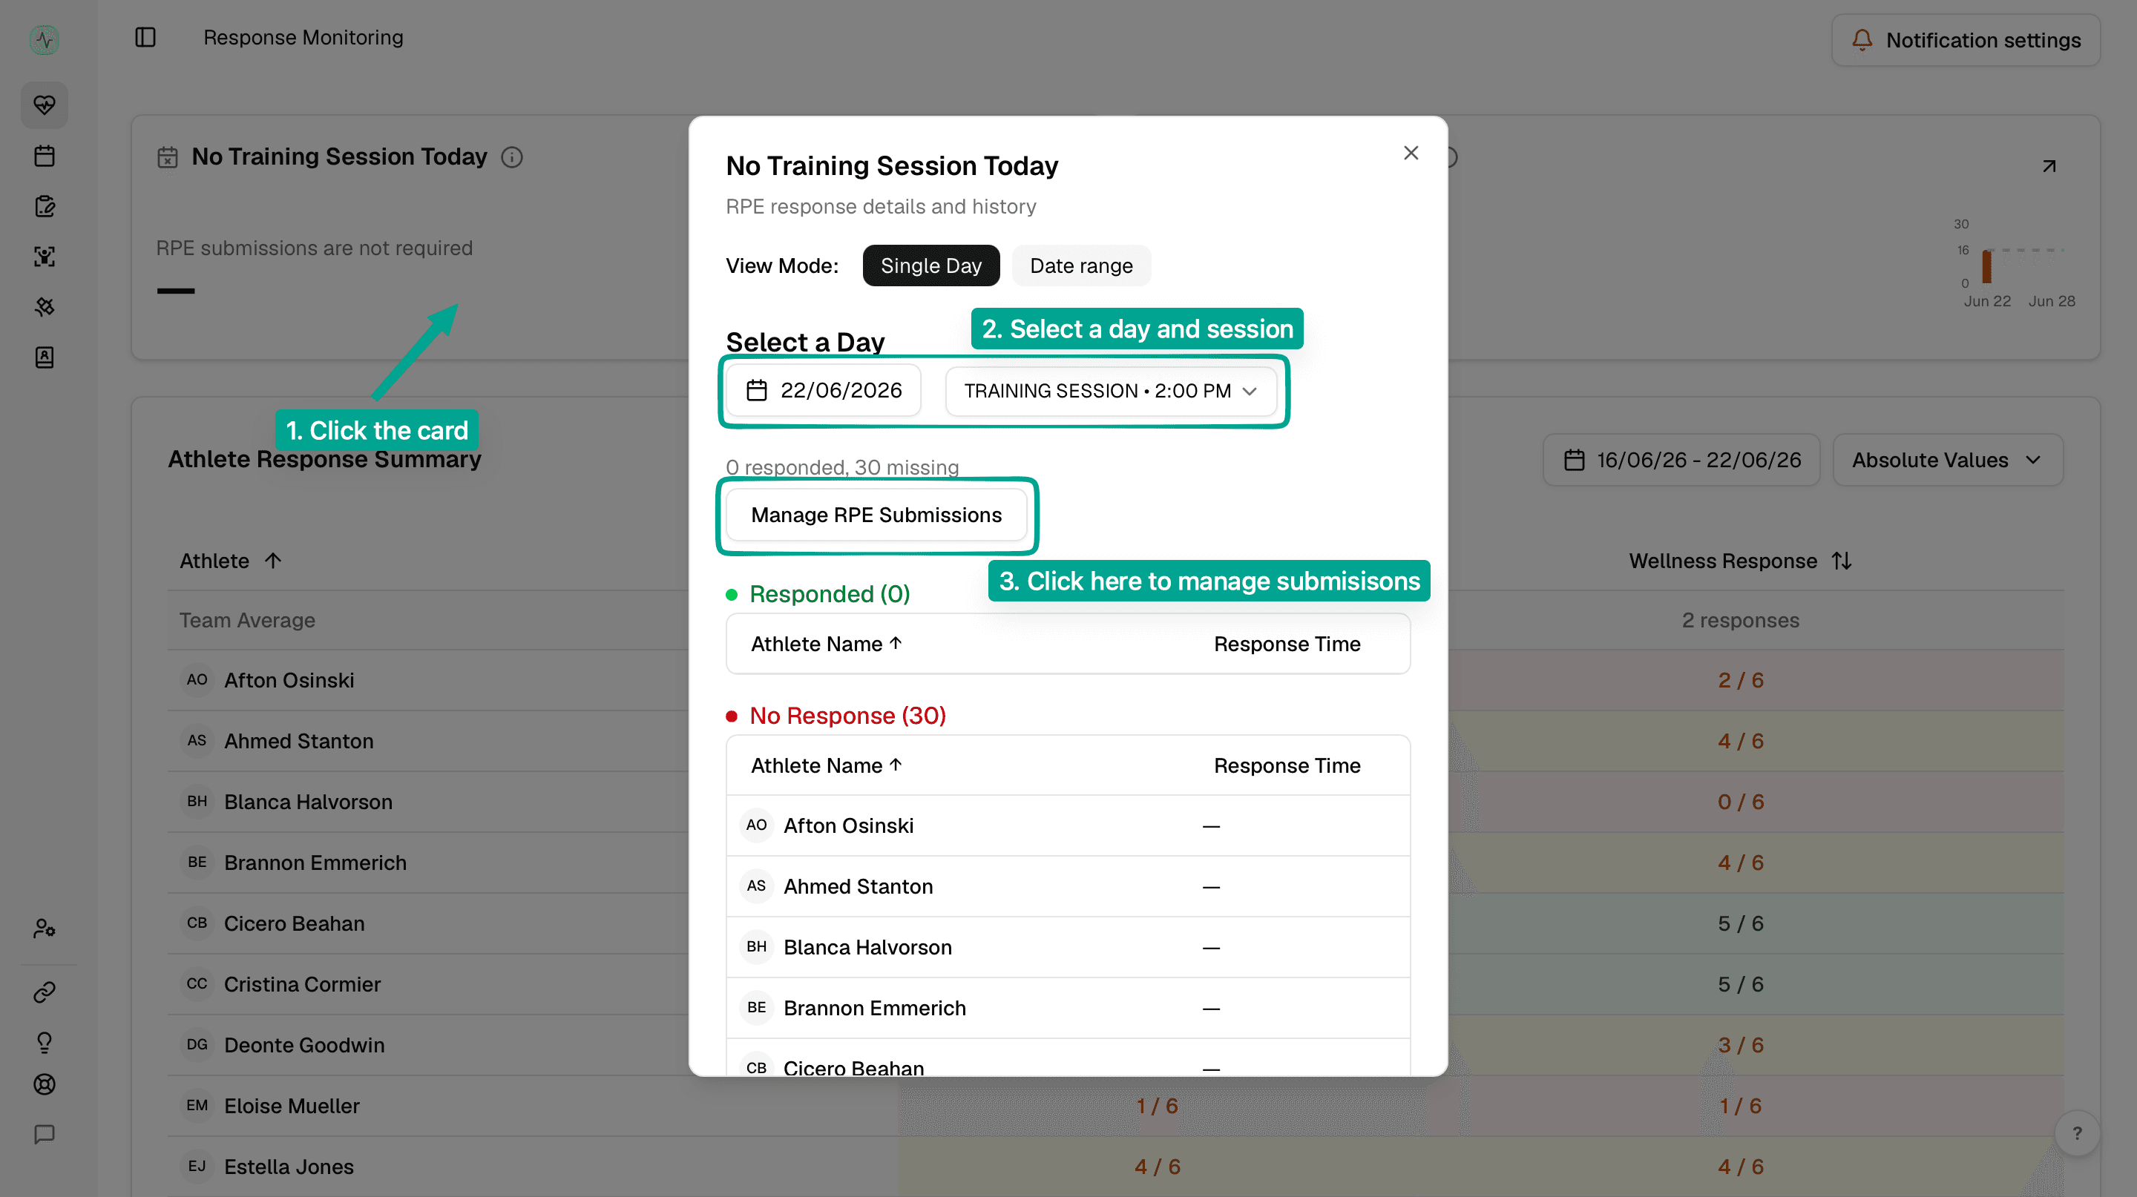This screenshot has height=1197, width=2137.
Task: Open the heart-rate monitoring sidebar icon
Action: 45,105
